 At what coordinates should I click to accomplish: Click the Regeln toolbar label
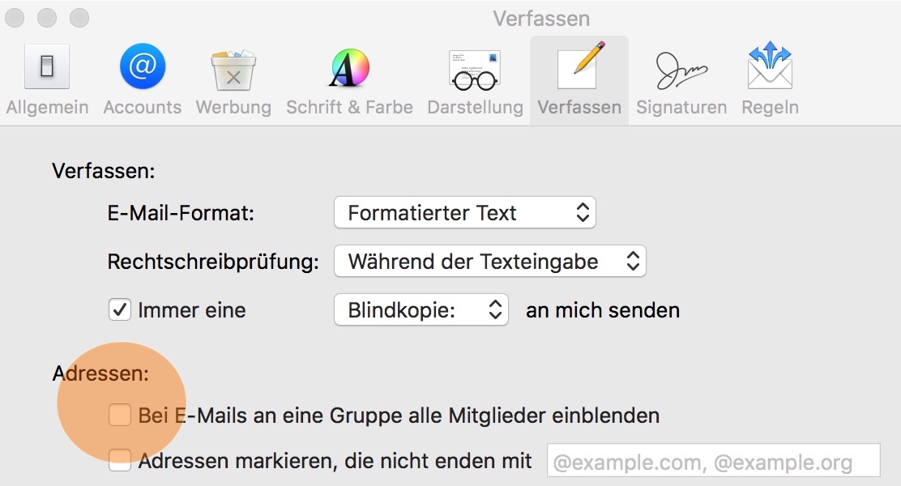pyautogui.click(x=770, y=108)
